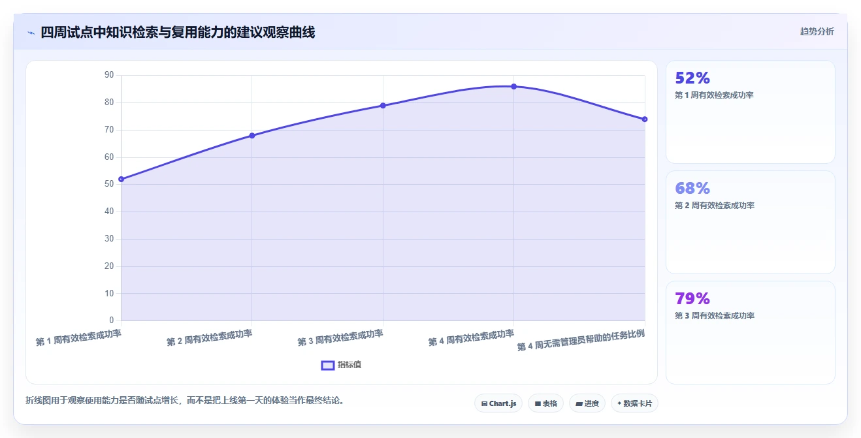Toggle the 指标值 legend swatch in the chart
This screenshot has width=861, height=438.
328,365
